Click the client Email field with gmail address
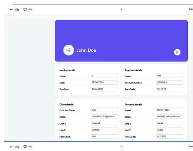This screenshot has height=151, width=193. coord(104,116)
